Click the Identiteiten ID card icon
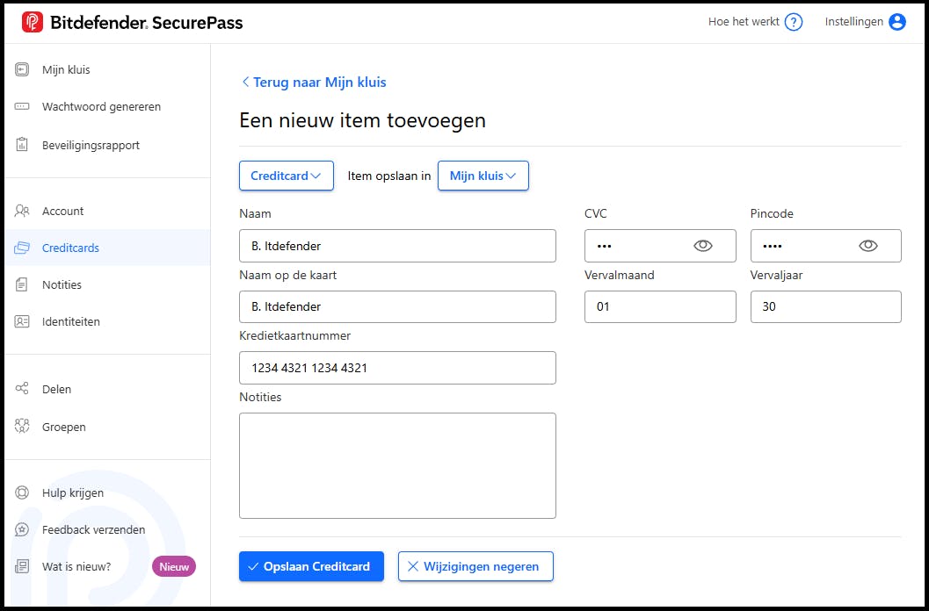 [22, 321]
